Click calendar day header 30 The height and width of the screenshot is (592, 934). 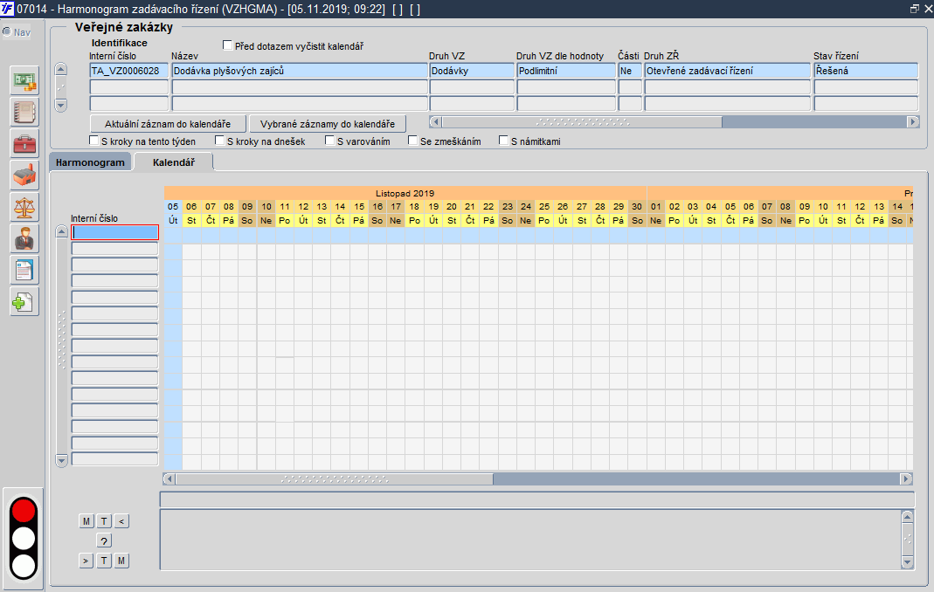point(637,206)
